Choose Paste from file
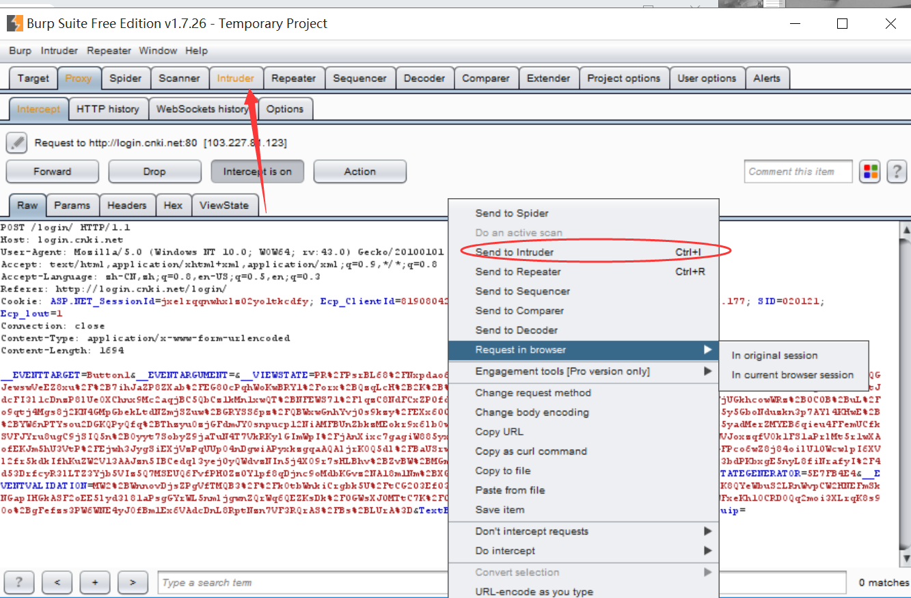This screenshot has width=911, height=598. (584, 490)
